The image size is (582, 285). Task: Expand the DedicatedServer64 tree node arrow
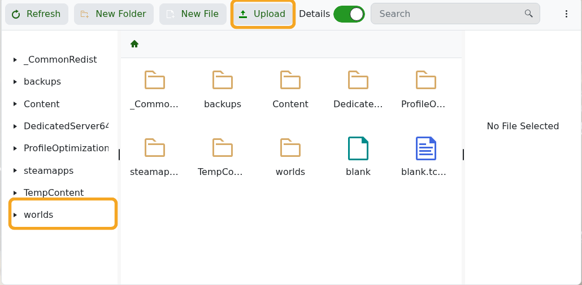(15, 126)
